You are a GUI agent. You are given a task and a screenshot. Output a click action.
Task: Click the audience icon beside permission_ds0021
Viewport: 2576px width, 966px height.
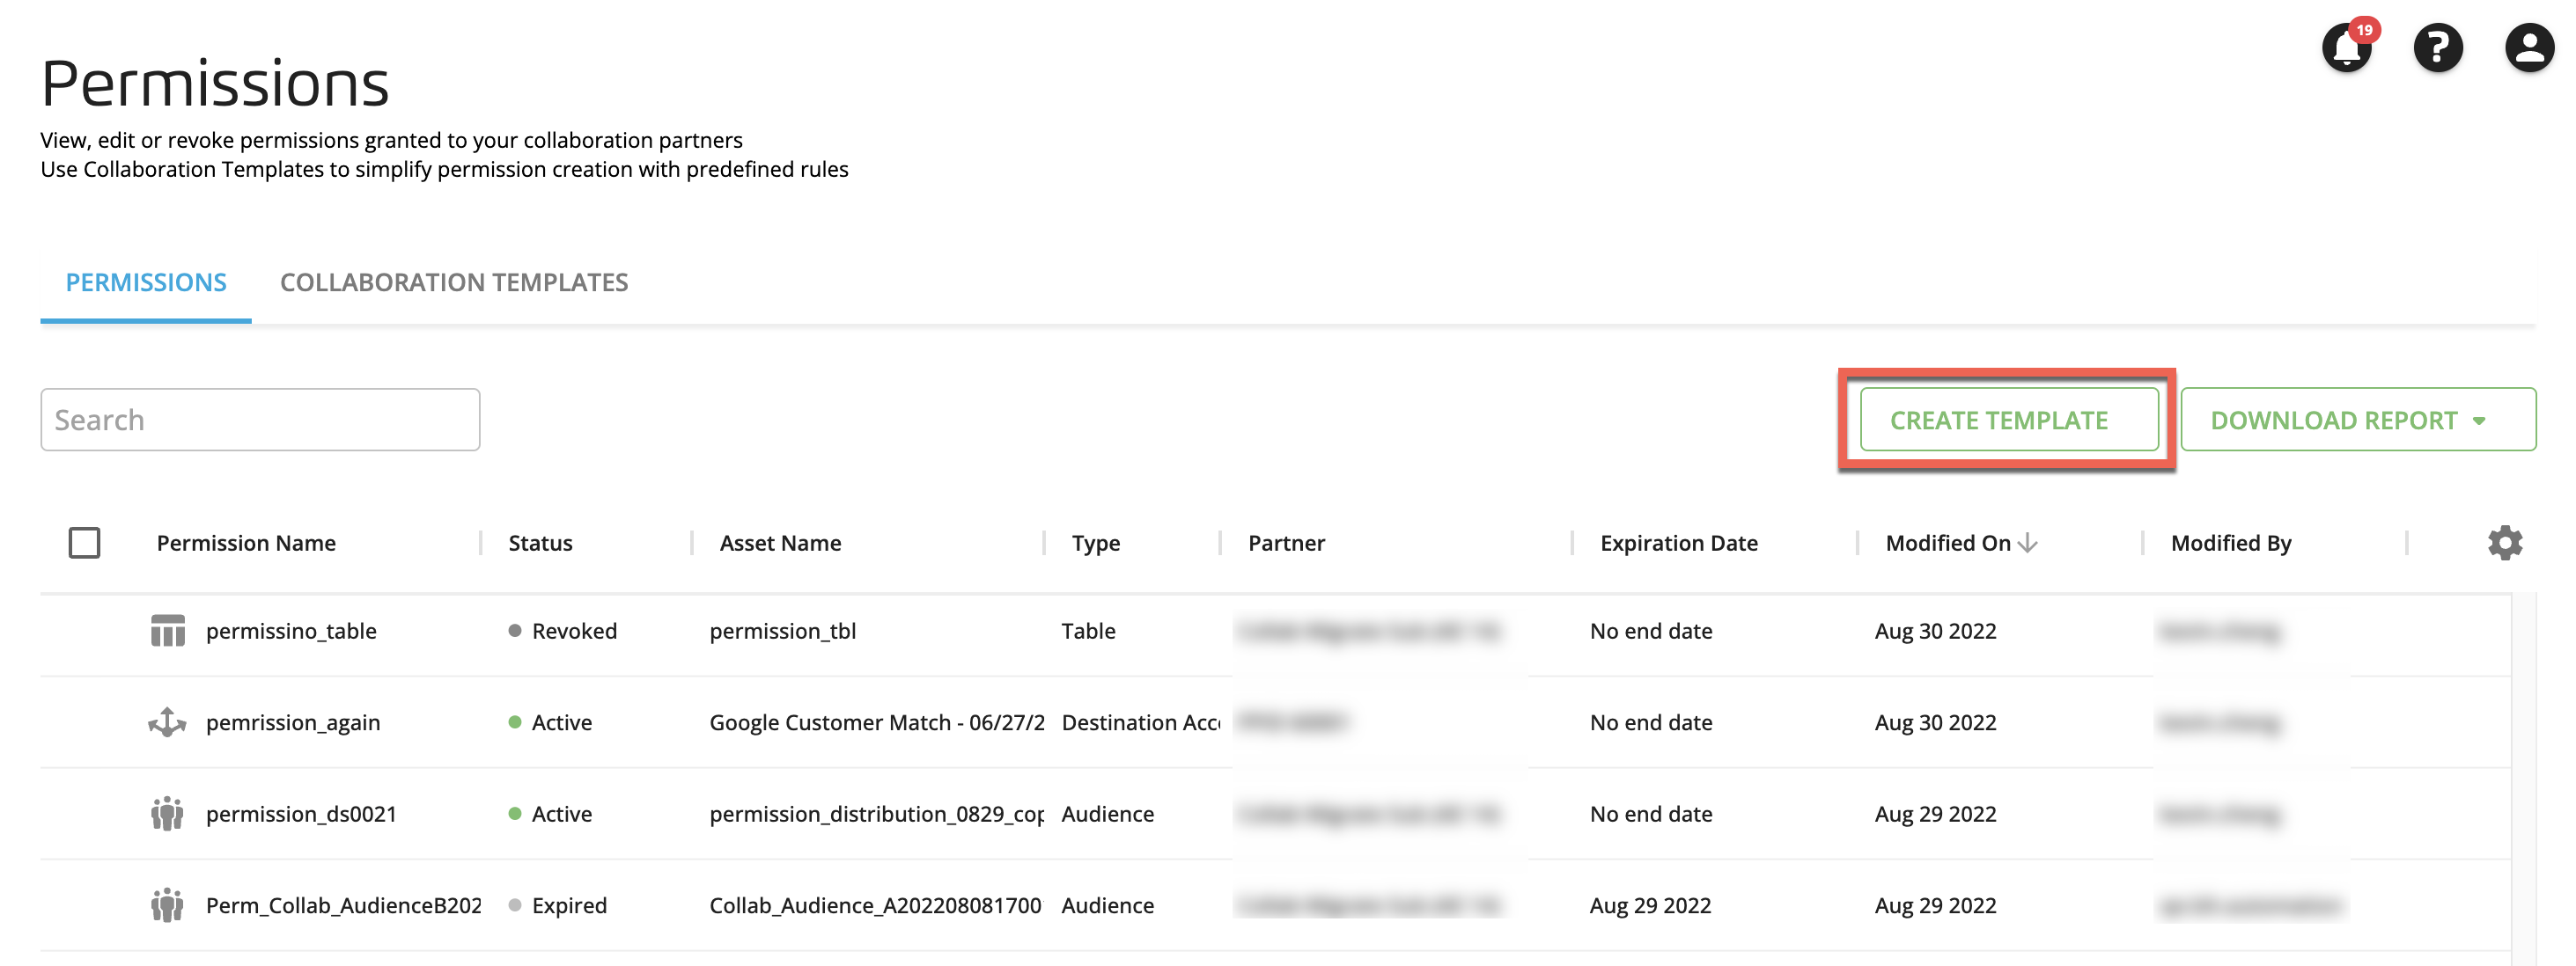167,814
